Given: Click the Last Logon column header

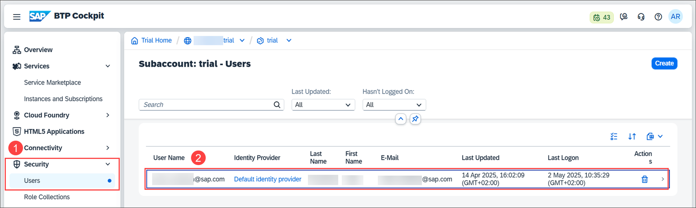Looking at the screenshot, I should [x=563, y=158].
